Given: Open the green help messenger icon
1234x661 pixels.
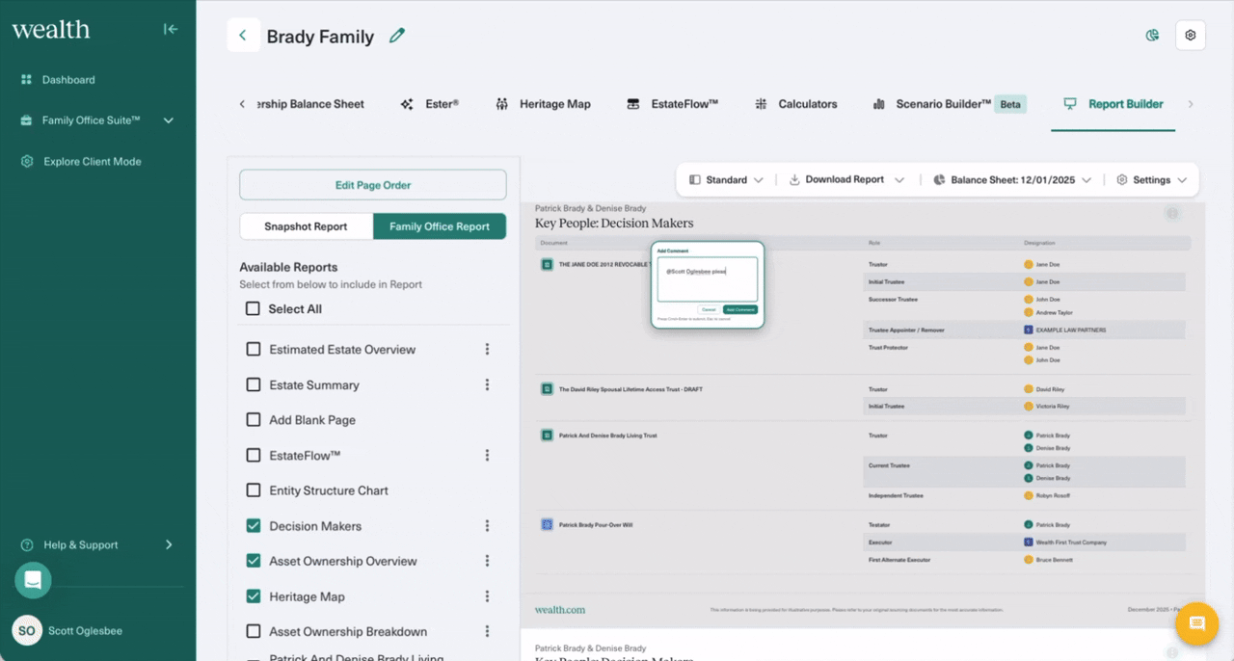Looking at the screenshot, I should (x=33, y=580).
